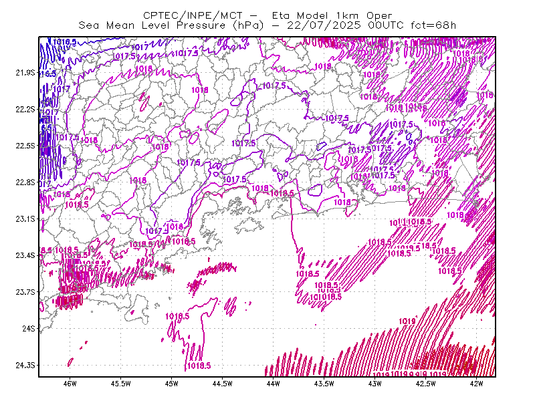
Task: Click the 22.8S latitude axis label
Action: (25, 182)
